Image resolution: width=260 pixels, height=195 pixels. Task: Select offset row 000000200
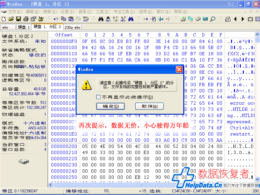coord(64,147)
